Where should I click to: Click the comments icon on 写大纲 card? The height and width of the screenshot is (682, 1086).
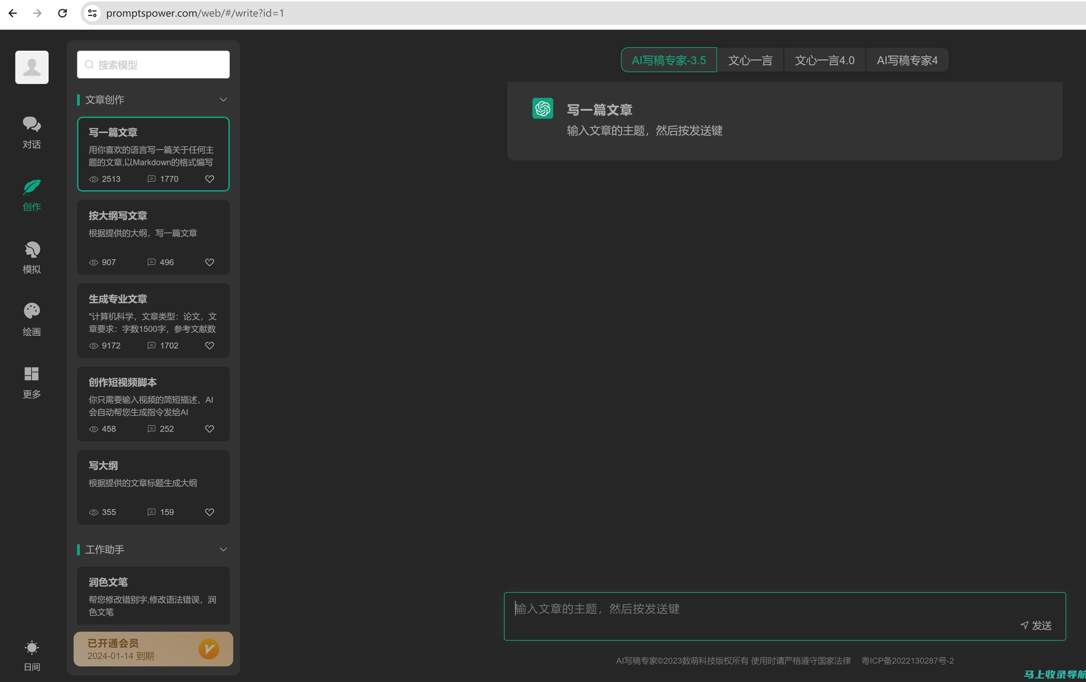(x=152, y=512)
